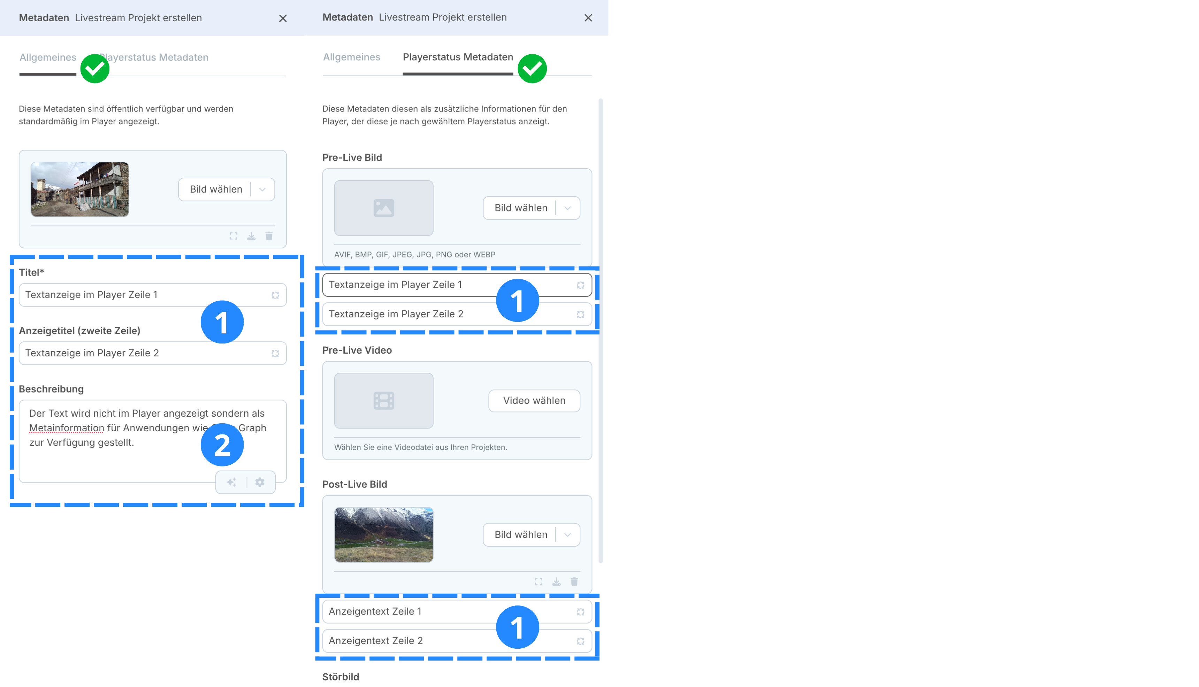
Task: Switch to the highlighted Playerstatus Metadaten tab
Action: point(457,57)
